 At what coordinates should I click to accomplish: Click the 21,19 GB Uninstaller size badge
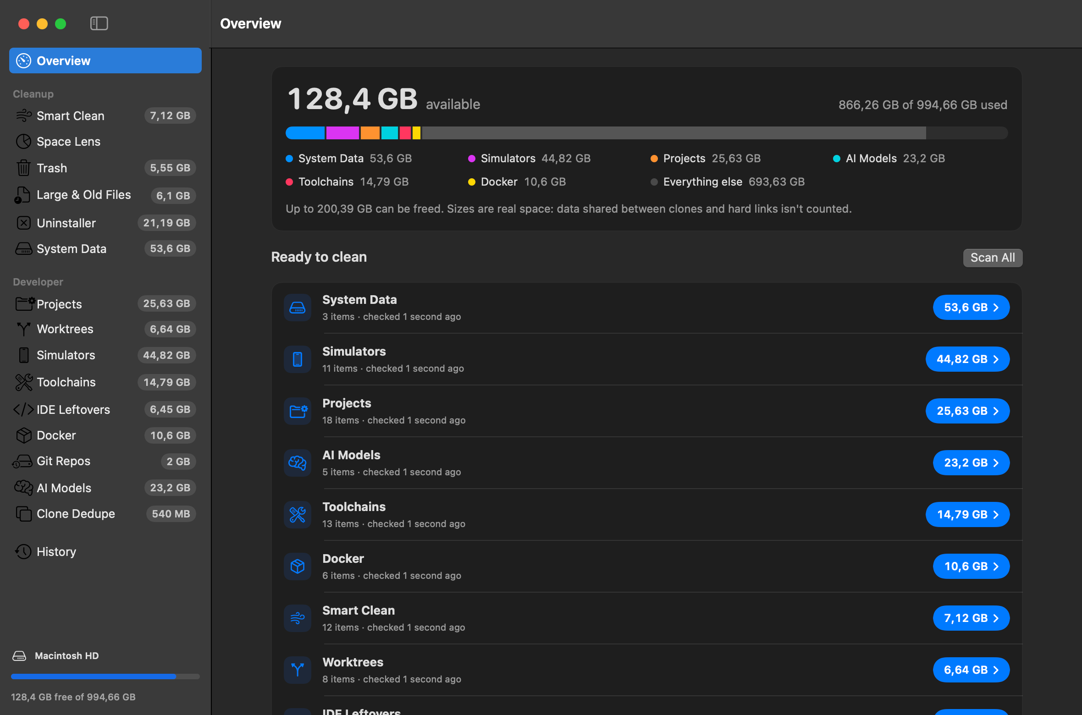(x=166, y=223)
